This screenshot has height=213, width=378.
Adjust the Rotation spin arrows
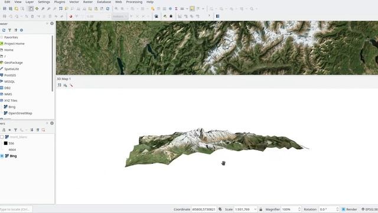point(337,209)
